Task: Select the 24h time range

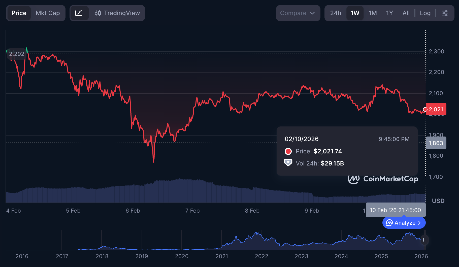Action: (336, 13)
